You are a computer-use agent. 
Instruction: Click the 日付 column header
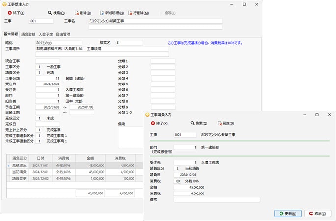point(40,158)
